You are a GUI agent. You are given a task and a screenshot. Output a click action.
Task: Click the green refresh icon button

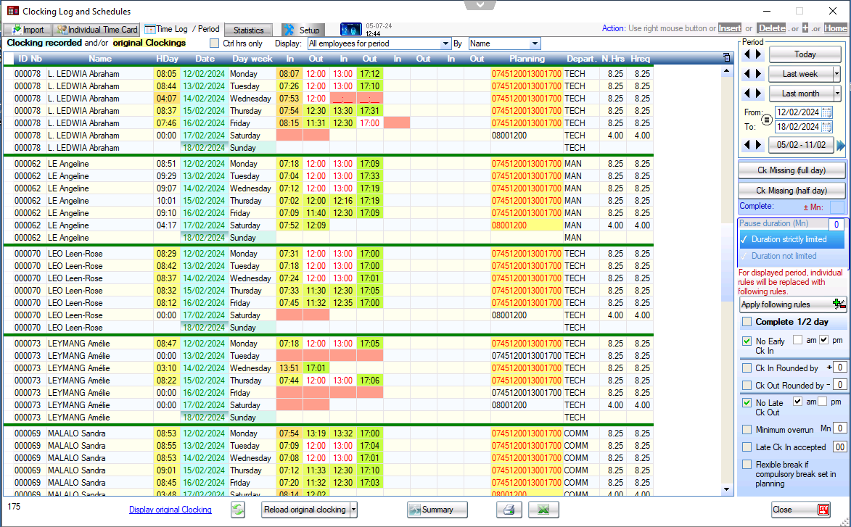coord(238,510)
